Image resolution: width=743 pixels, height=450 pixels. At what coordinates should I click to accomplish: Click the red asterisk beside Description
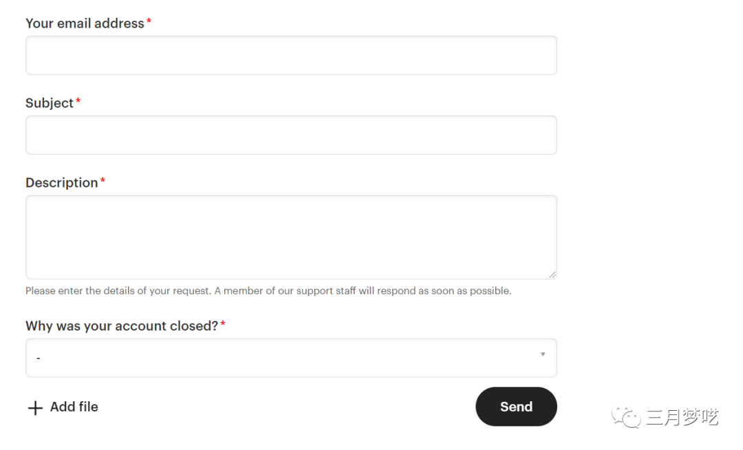click(103, 181)
